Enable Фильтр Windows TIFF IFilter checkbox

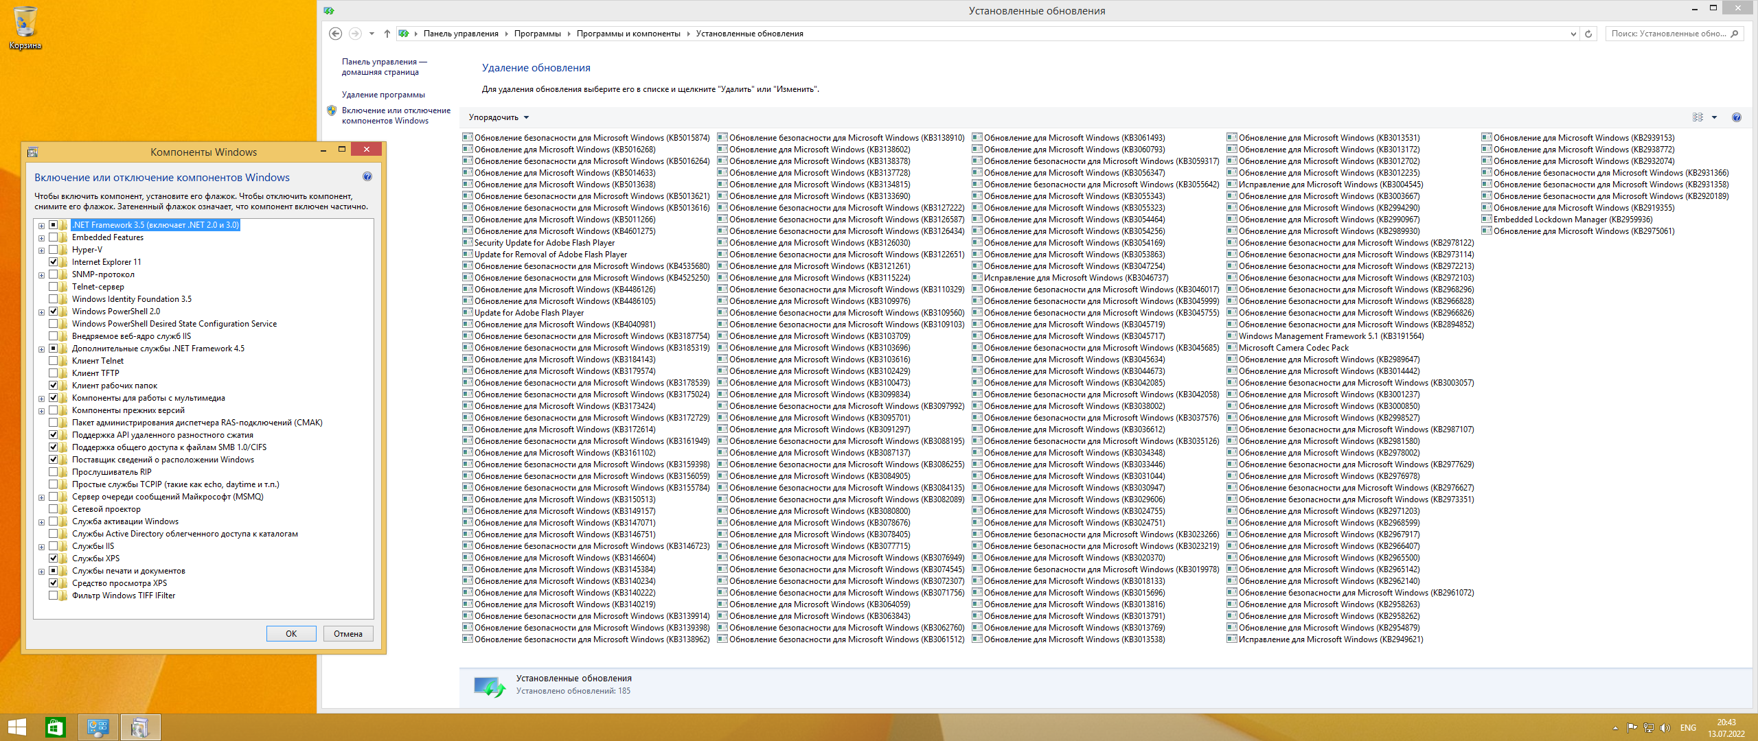pyautogui.click(x=53, y=596)
